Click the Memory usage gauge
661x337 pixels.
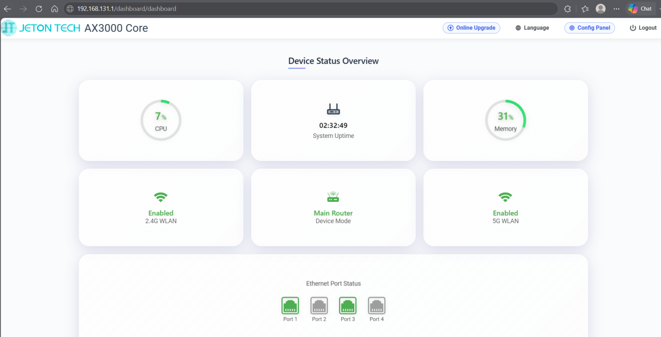[505, 120]
